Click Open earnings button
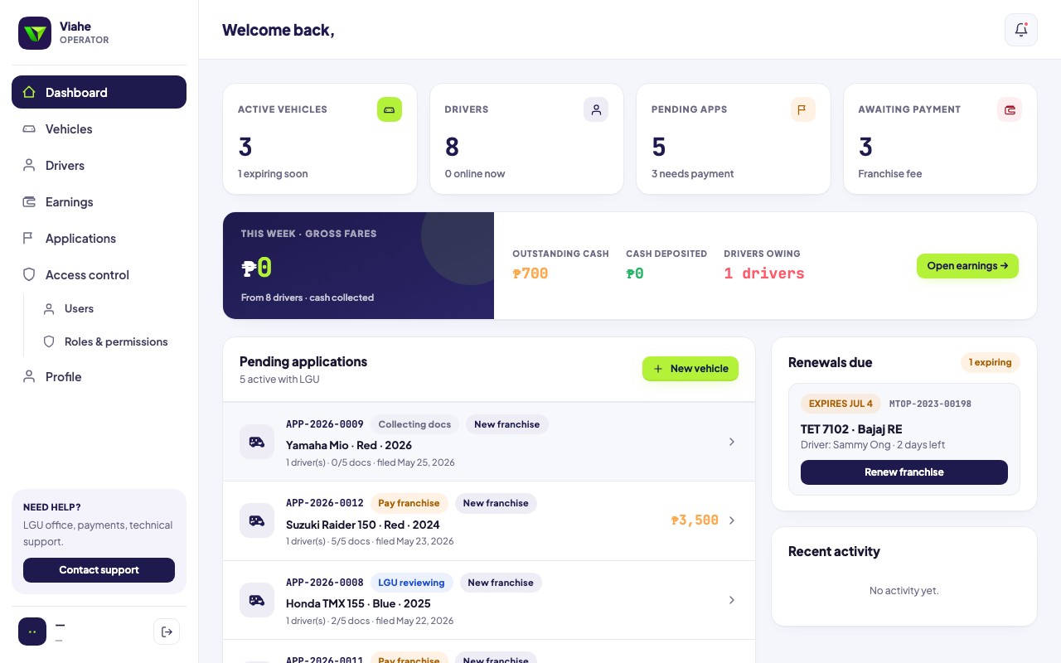 (x=967, y=266)
